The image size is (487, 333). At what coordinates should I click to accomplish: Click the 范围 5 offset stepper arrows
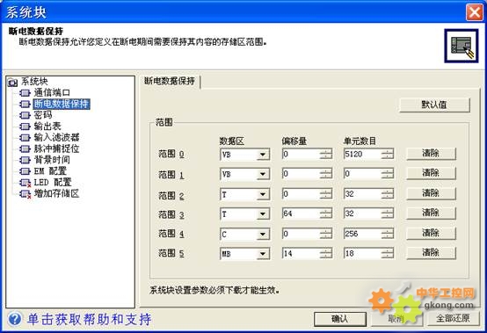click(x=325, y=254)
